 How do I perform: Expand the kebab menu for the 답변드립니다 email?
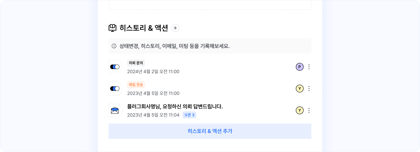309,110
